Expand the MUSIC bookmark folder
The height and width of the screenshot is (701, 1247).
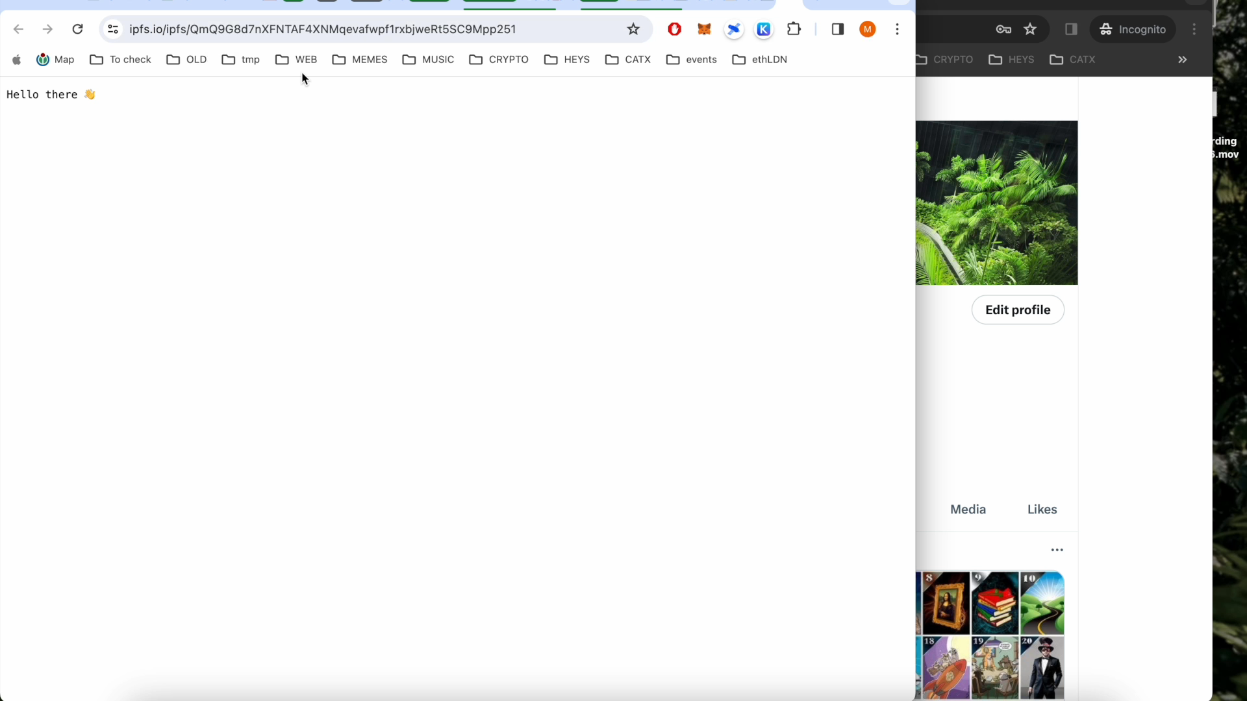(x=428, y=60)
